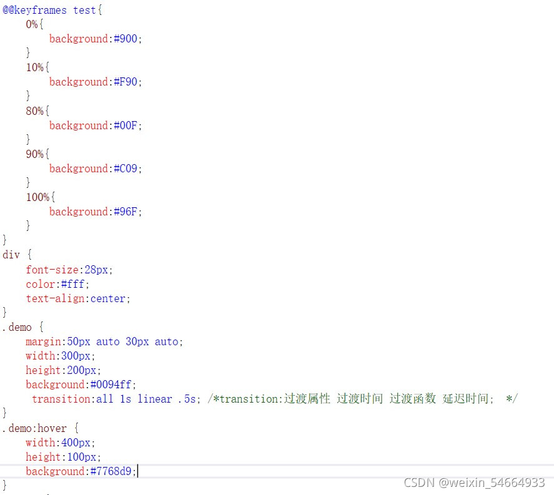
Task: Click 'background:#900;' declaration
Action: coord(96,39)
